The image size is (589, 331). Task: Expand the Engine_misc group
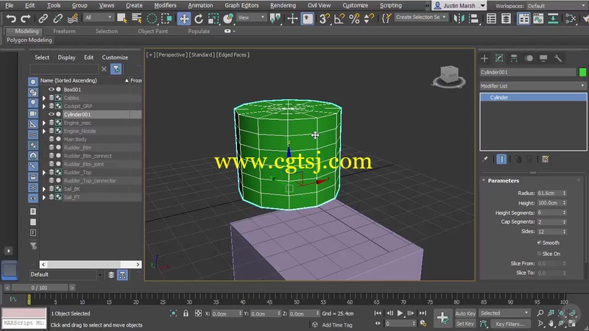(x=44, y=123)
